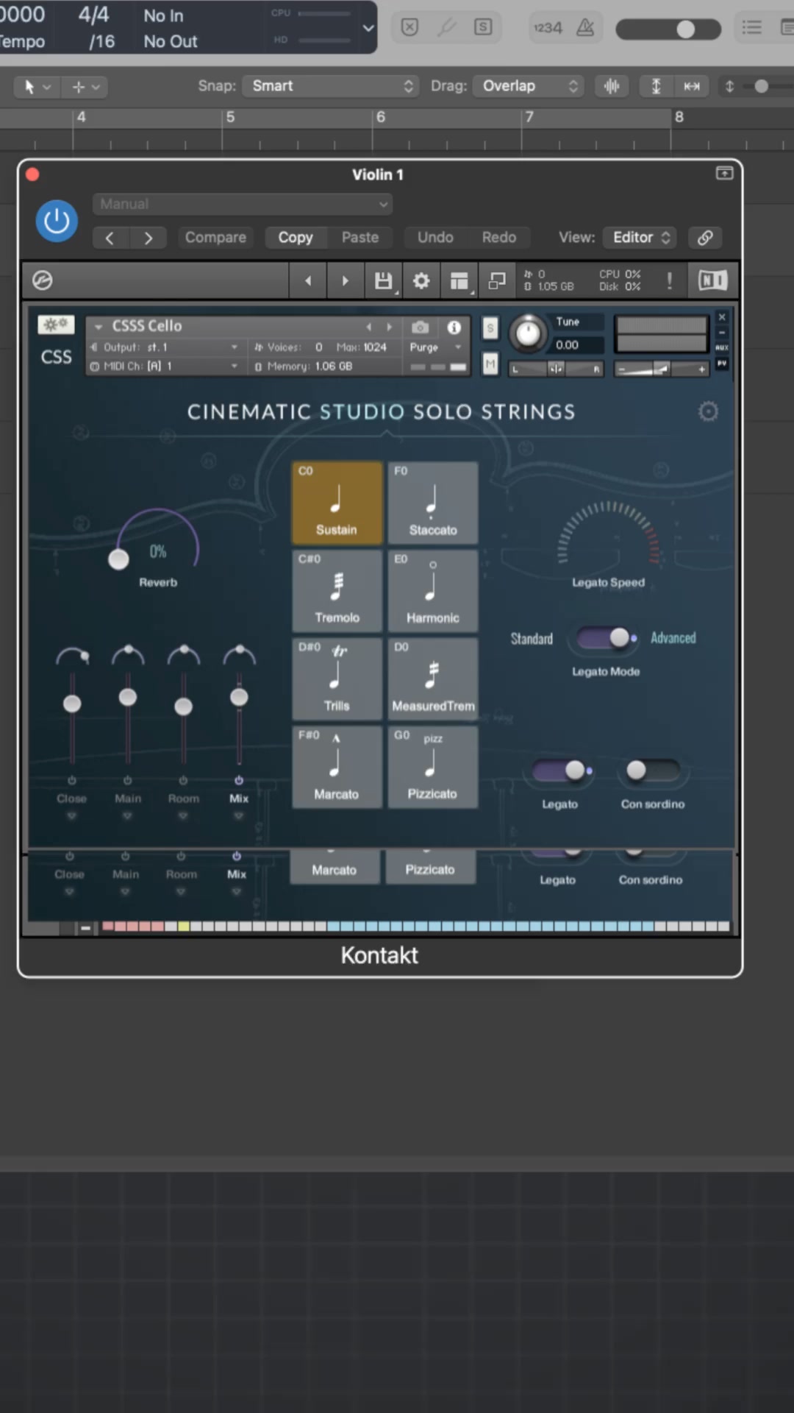
Task: Click the Redo button
Action: pos(499,238)
